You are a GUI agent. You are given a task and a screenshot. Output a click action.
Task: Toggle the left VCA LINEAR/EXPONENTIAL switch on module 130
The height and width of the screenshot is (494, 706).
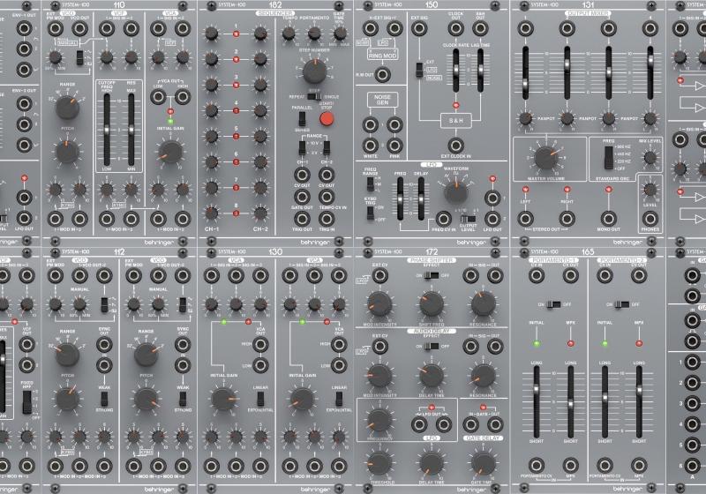[260, 399]
